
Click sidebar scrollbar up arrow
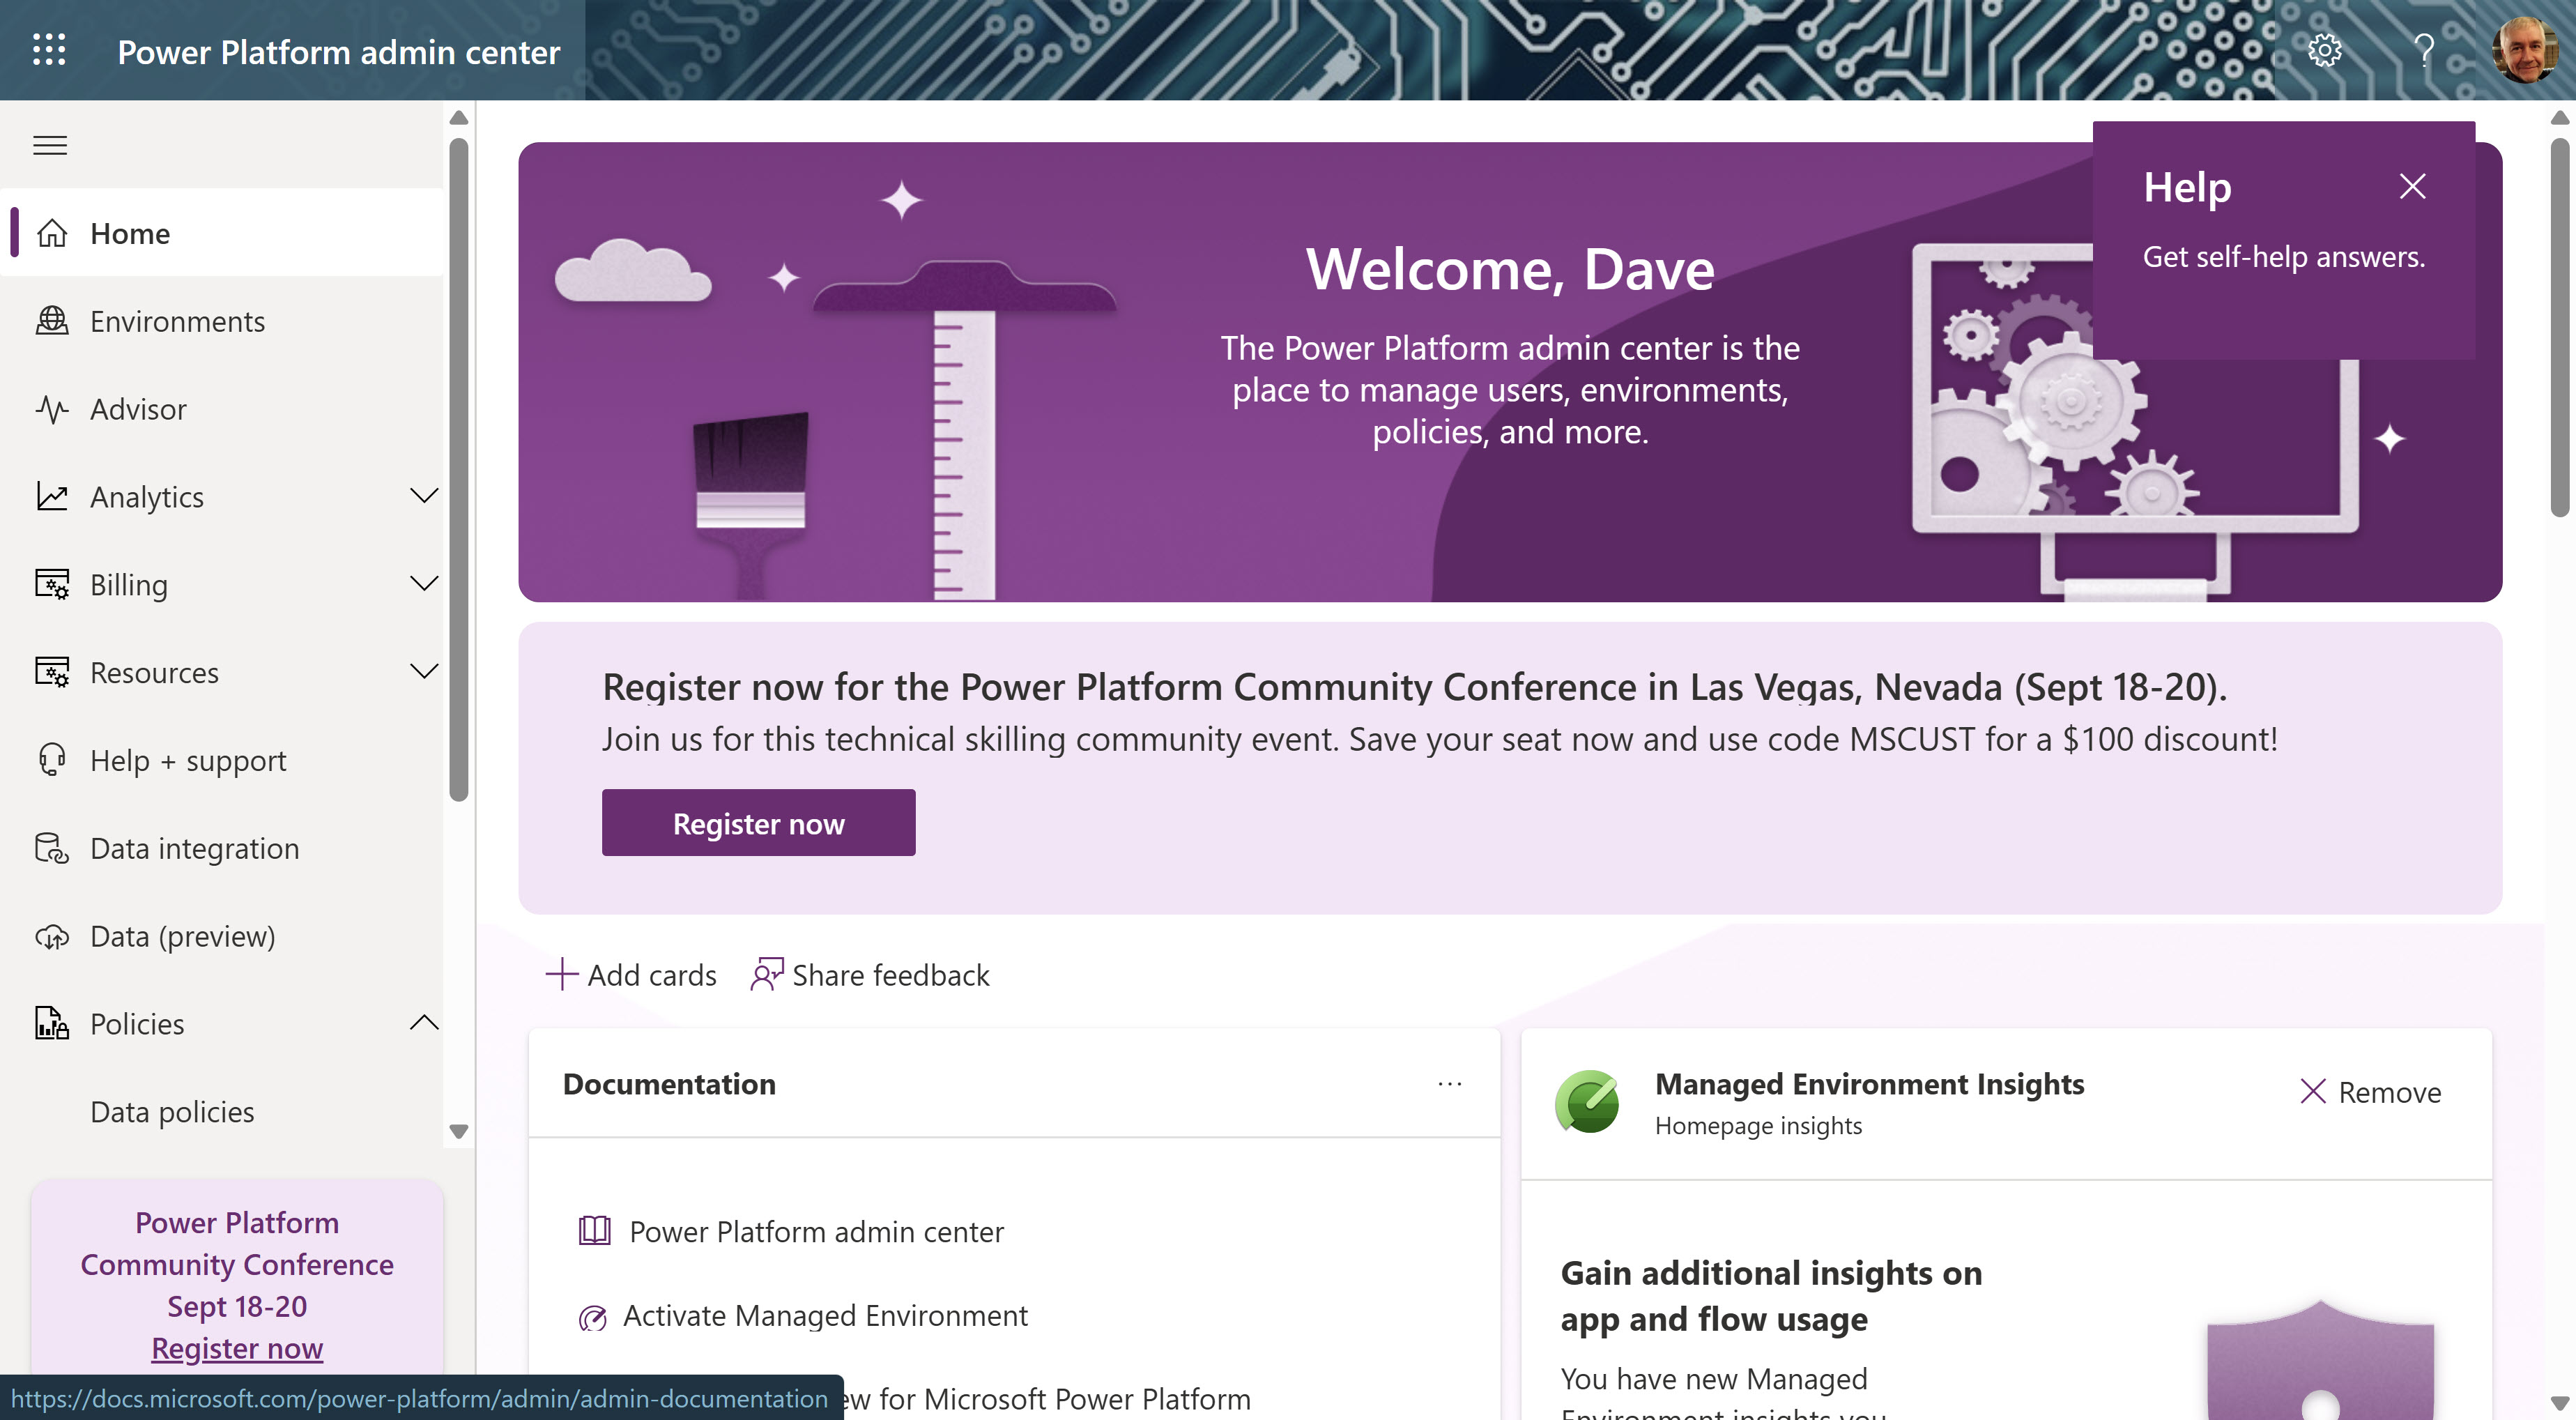(x=459, y=118)
